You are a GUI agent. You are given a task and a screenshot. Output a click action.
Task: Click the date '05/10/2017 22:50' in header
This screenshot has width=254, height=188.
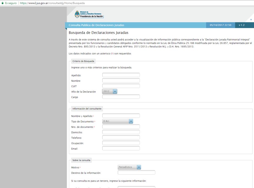(x=220, y=25)
